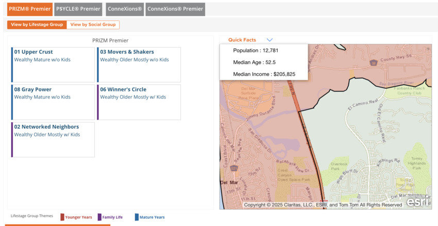Screen dimensions: 438x226
Task: Click the PRIZM Premier panel heading
Action: coord(110,41)
